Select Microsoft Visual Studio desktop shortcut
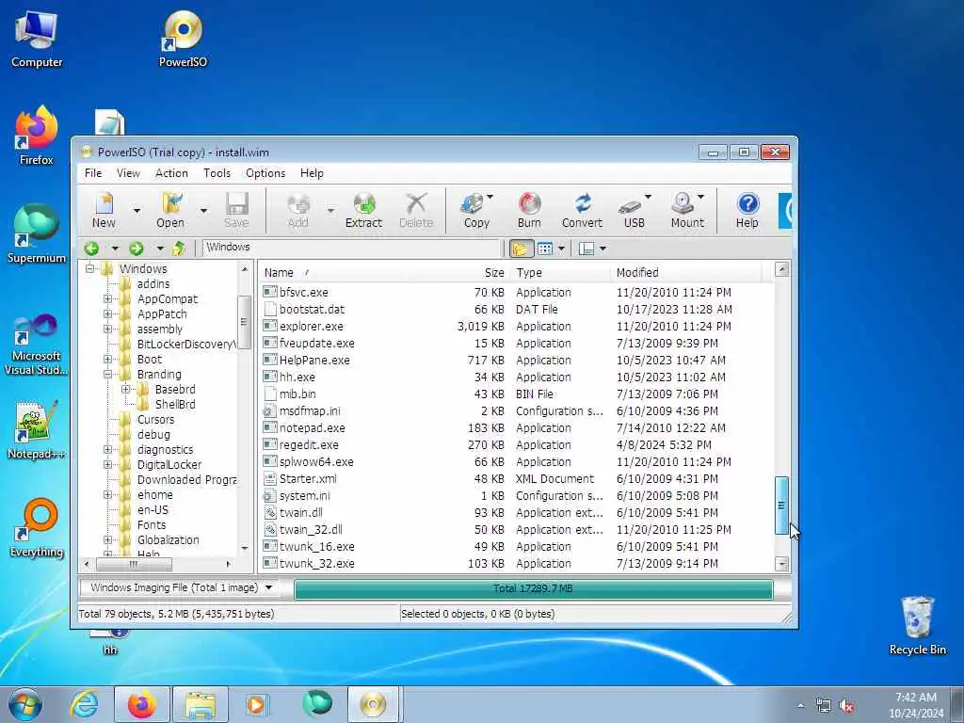The image size is (964, 723). [x=37, y=345]
